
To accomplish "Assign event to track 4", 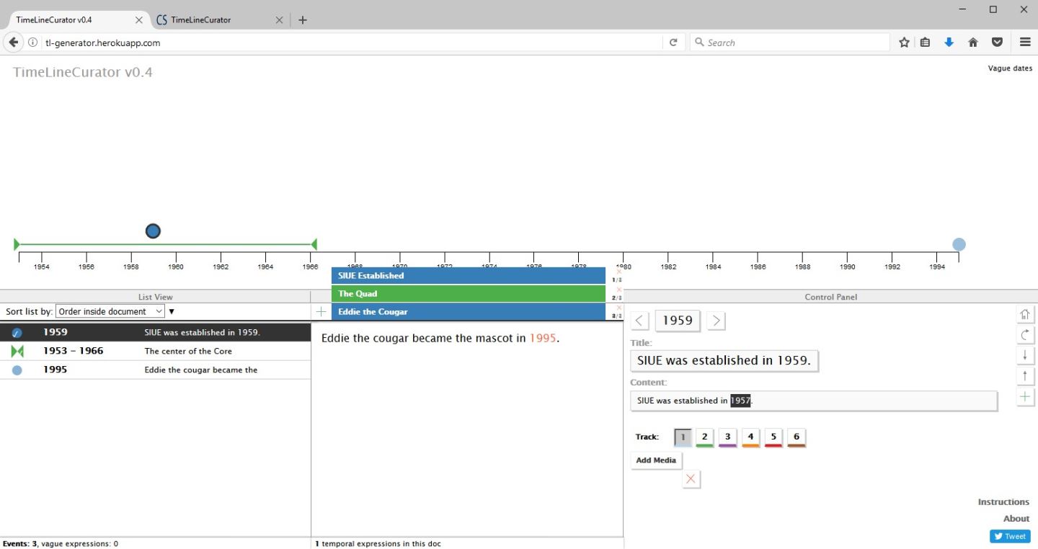I will click(x=750, y=437).
